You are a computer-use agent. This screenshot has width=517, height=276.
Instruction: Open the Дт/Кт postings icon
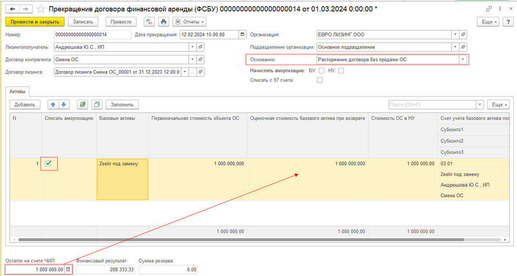click(x=147, y=21)
